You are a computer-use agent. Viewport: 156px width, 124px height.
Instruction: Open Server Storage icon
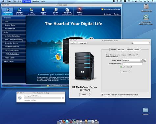click(x=55, y=11)
